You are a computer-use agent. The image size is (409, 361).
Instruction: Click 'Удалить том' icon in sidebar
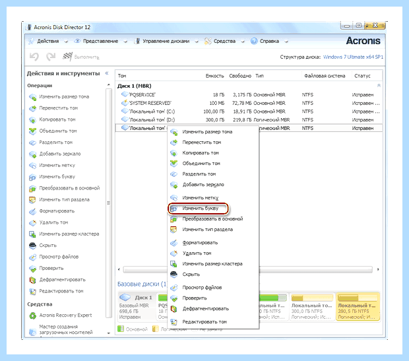coord(32,222)
